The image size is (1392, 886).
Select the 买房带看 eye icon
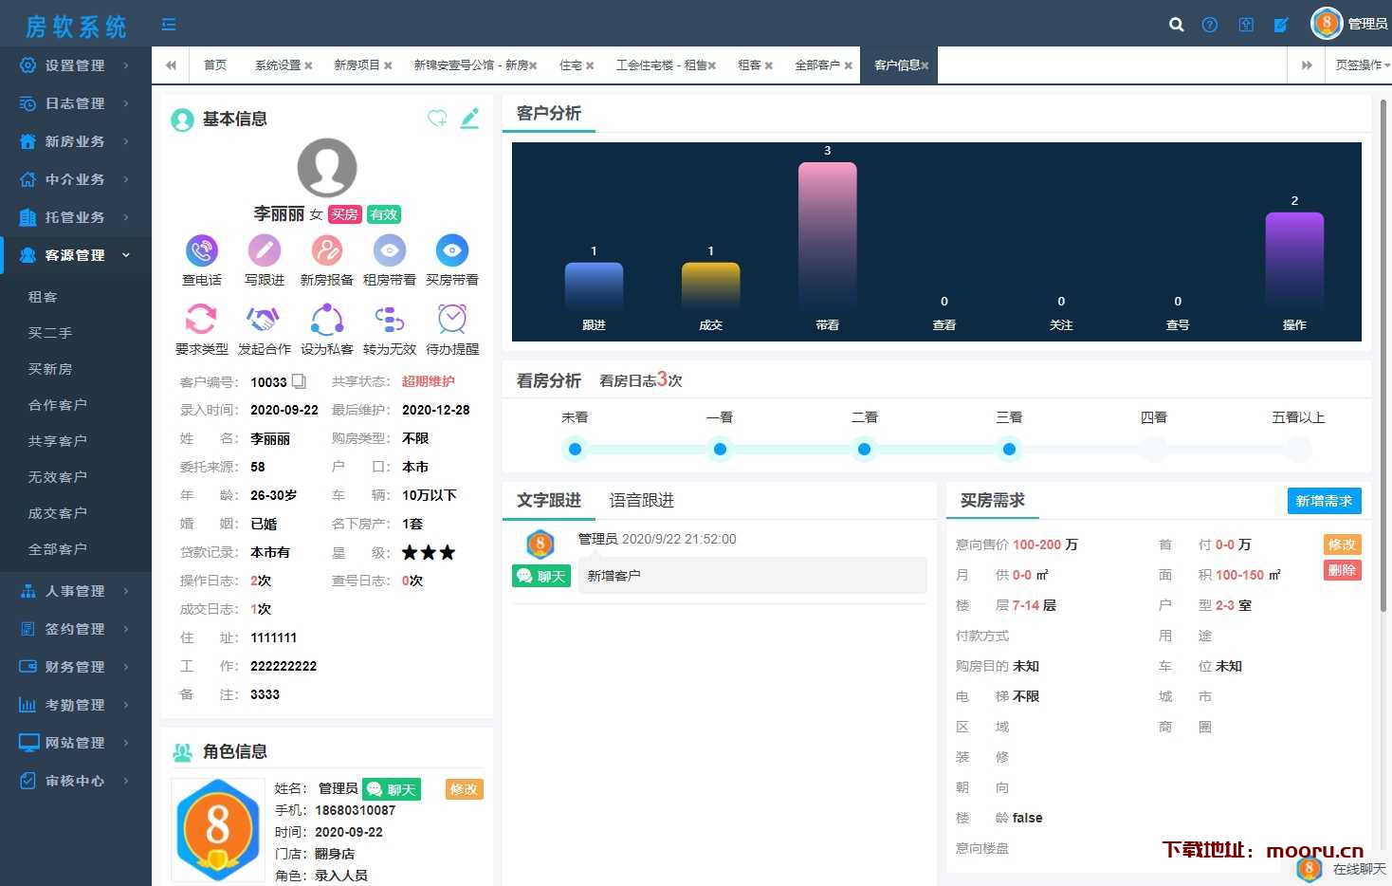pyautogui.click(x=452, y=250)
